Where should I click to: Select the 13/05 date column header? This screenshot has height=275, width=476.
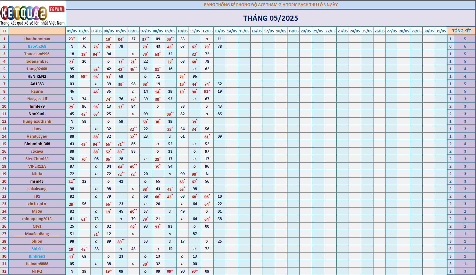pyautogui.click(x=220, y=31)
